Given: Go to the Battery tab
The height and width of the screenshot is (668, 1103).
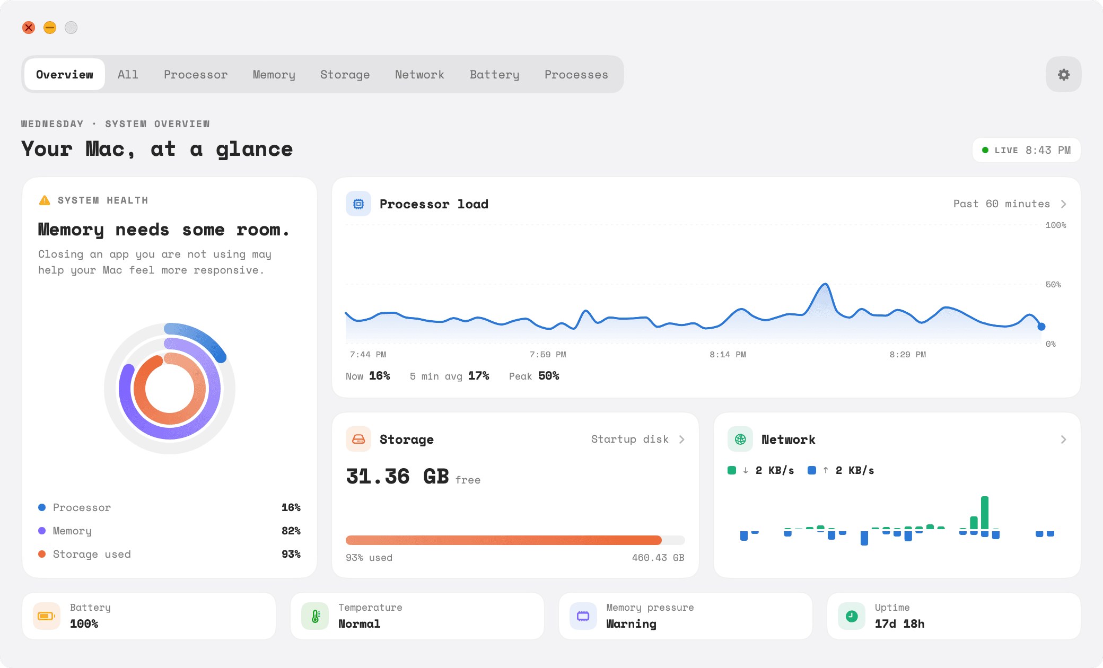Looking at the screenshot, I should pyautogui.click(x=495, y=74).
